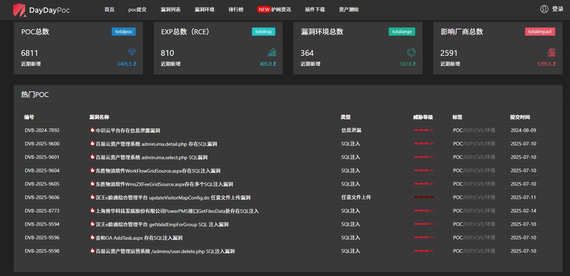Click the totalpoc blue badge
Screen dimensions: 570x276
point(124,32)
